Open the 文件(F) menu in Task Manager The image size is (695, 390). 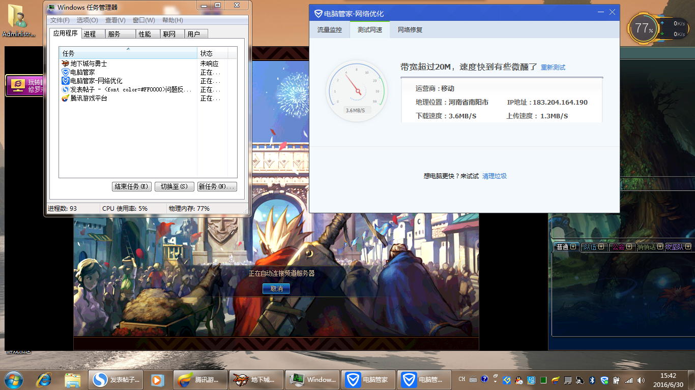(x=60, y=20)
